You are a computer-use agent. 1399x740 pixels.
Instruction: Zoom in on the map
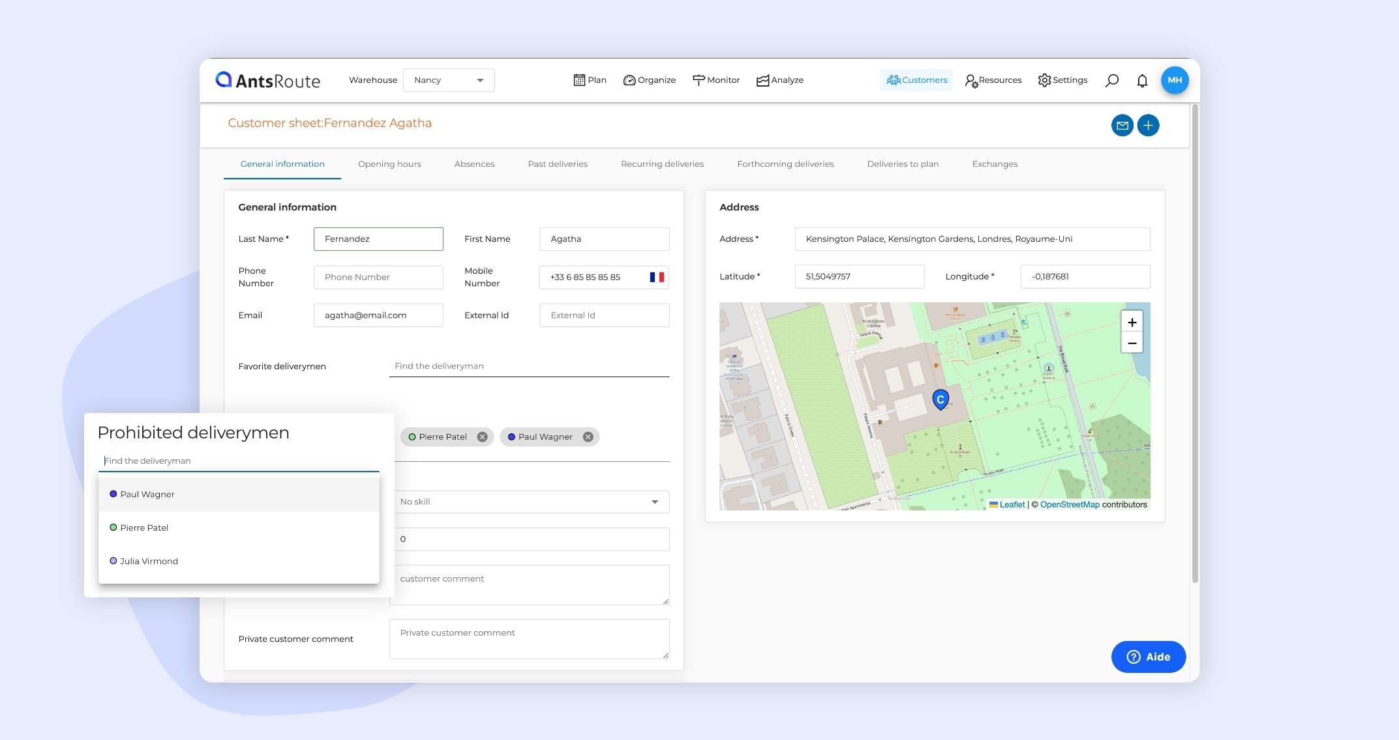tap(1132, 322)
